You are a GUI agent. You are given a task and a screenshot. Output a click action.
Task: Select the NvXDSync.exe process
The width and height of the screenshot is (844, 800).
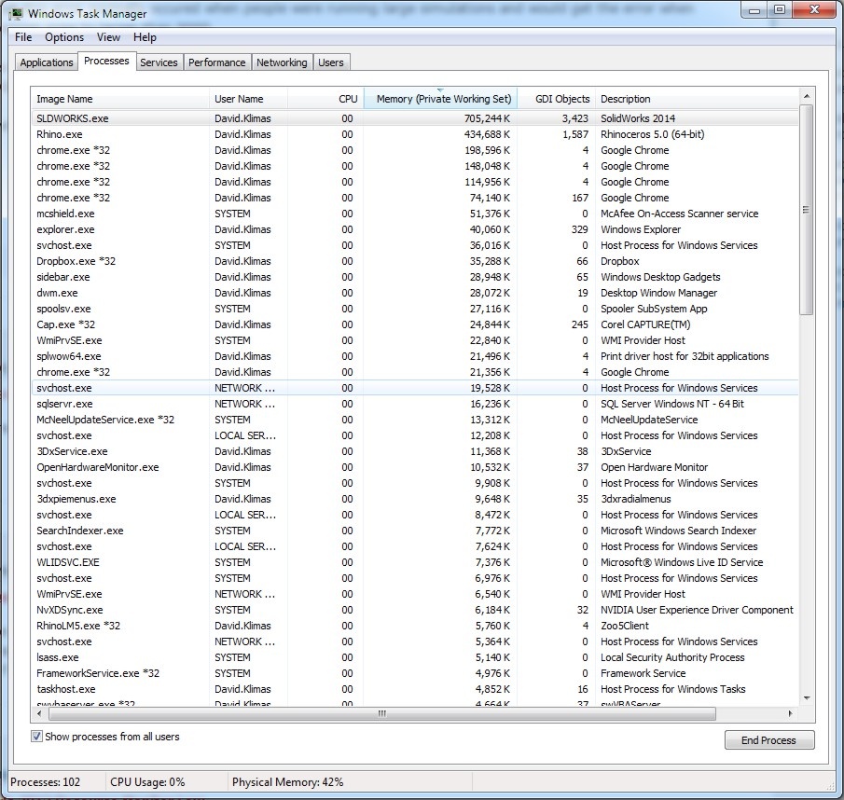415,610
